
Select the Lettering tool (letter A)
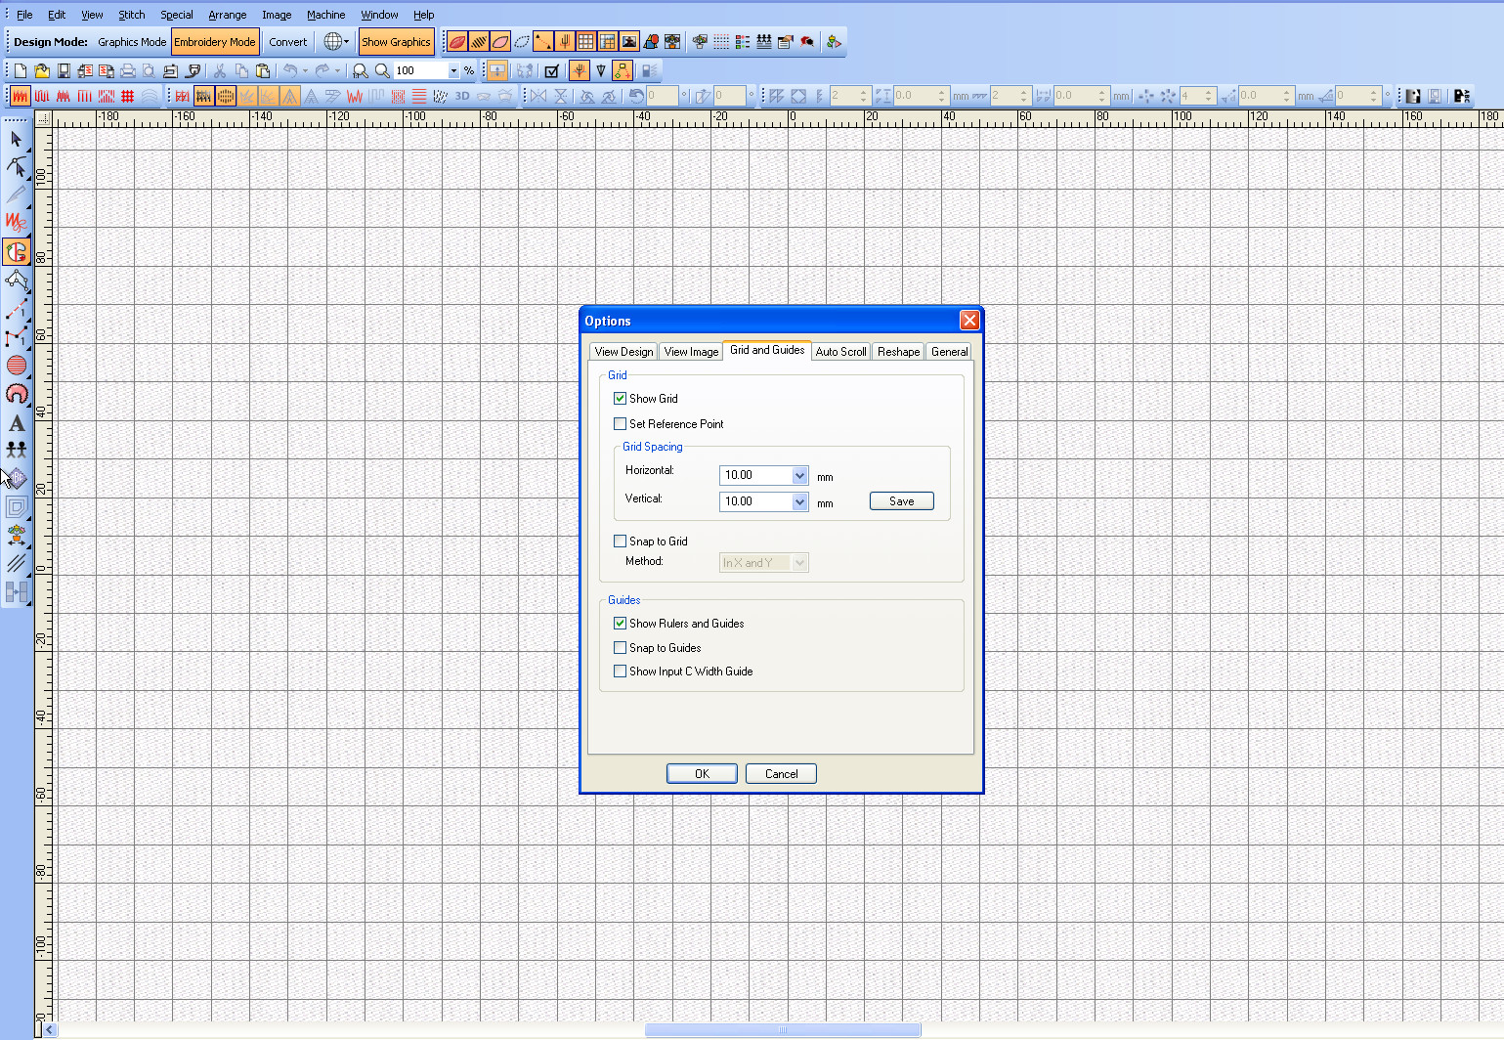[x=17, y=423]
